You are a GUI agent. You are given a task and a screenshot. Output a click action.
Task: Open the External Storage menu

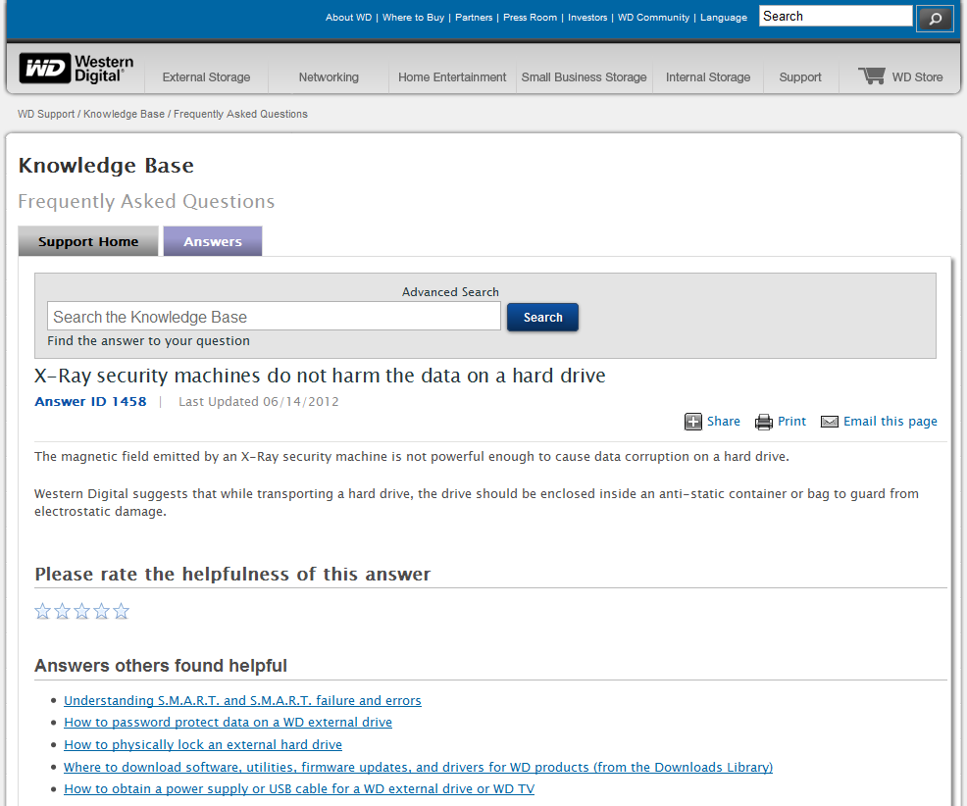click(x=206, y=77)
